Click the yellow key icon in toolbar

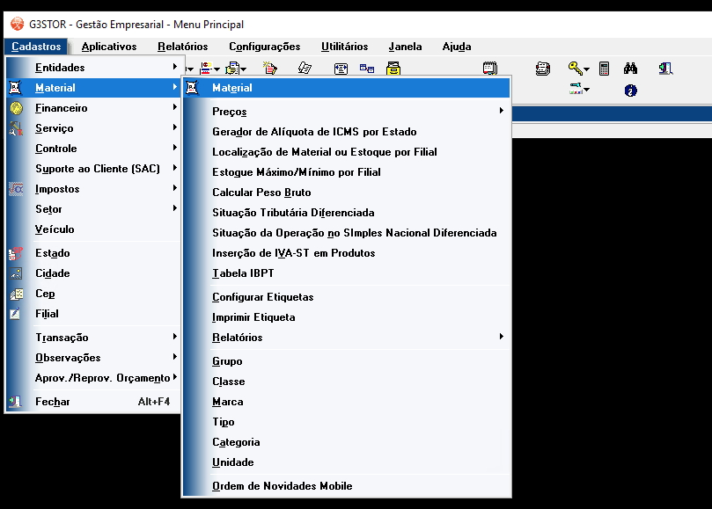tap(573, 69)
